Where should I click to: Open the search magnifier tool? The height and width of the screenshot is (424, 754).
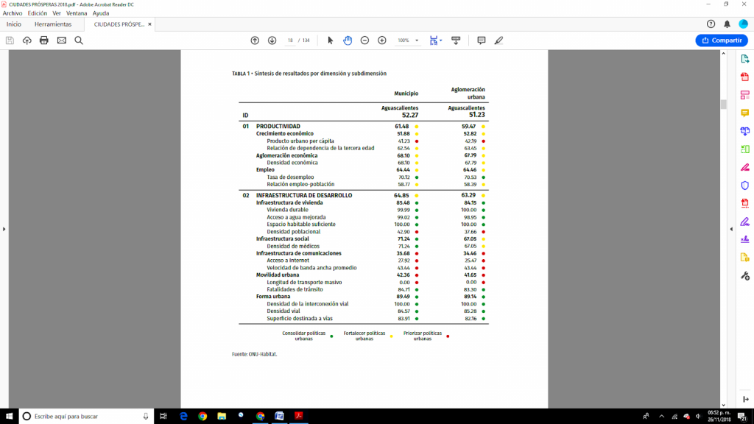[x=79, y=40]
